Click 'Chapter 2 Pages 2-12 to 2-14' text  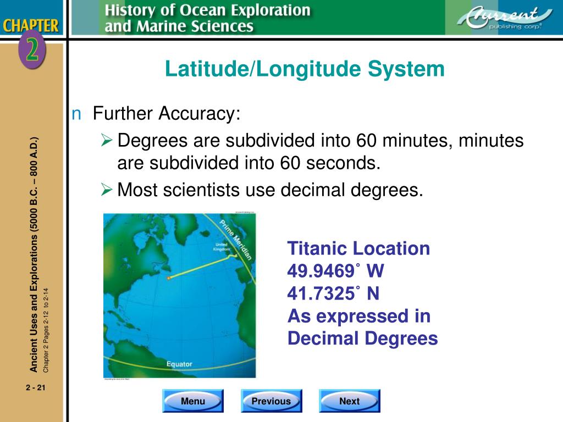[46, 330]
